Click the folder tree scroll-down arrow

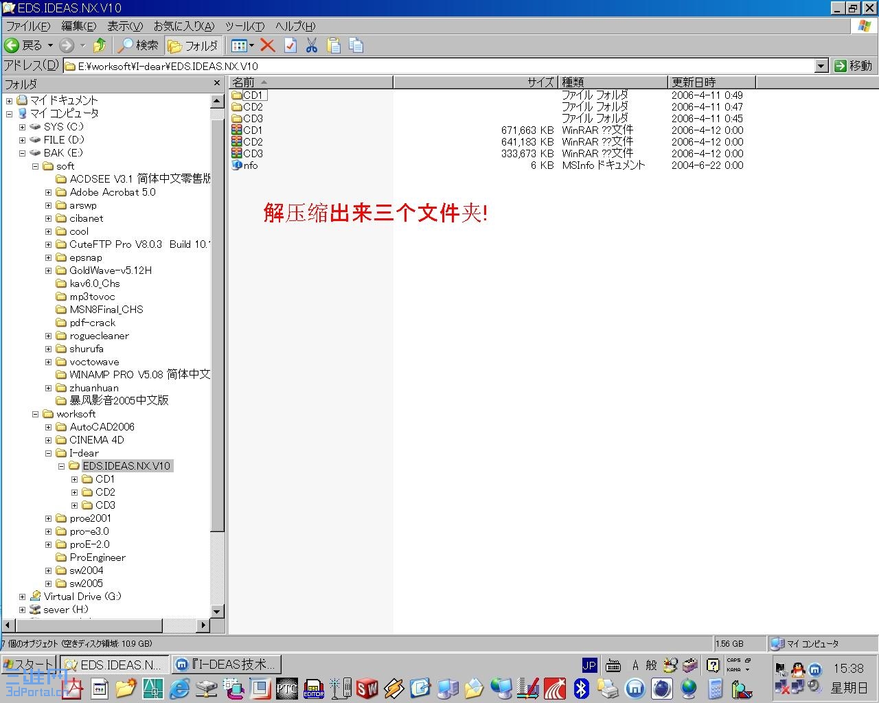tap(217, 612)
